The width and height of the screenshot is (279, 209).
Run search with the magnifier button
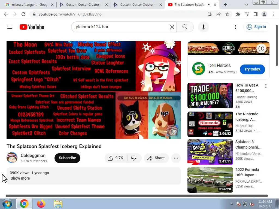point(185,27)
